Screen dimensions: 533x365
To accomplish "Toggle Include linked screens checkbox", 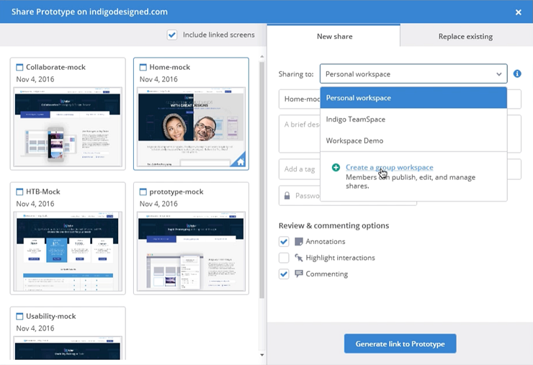I will [x=172, y=35].
